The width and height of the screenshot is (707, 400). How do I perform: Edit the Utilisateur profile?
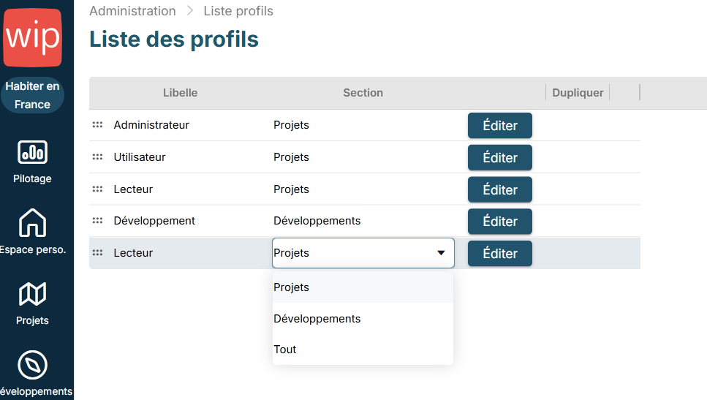[x=499, y=157]
